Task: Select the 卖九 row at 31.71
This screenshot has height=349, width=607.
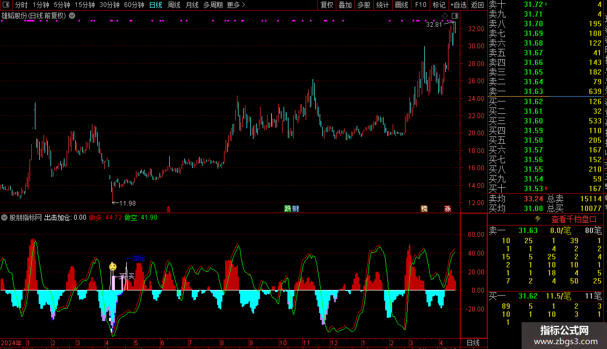Action: pos(545,14)
